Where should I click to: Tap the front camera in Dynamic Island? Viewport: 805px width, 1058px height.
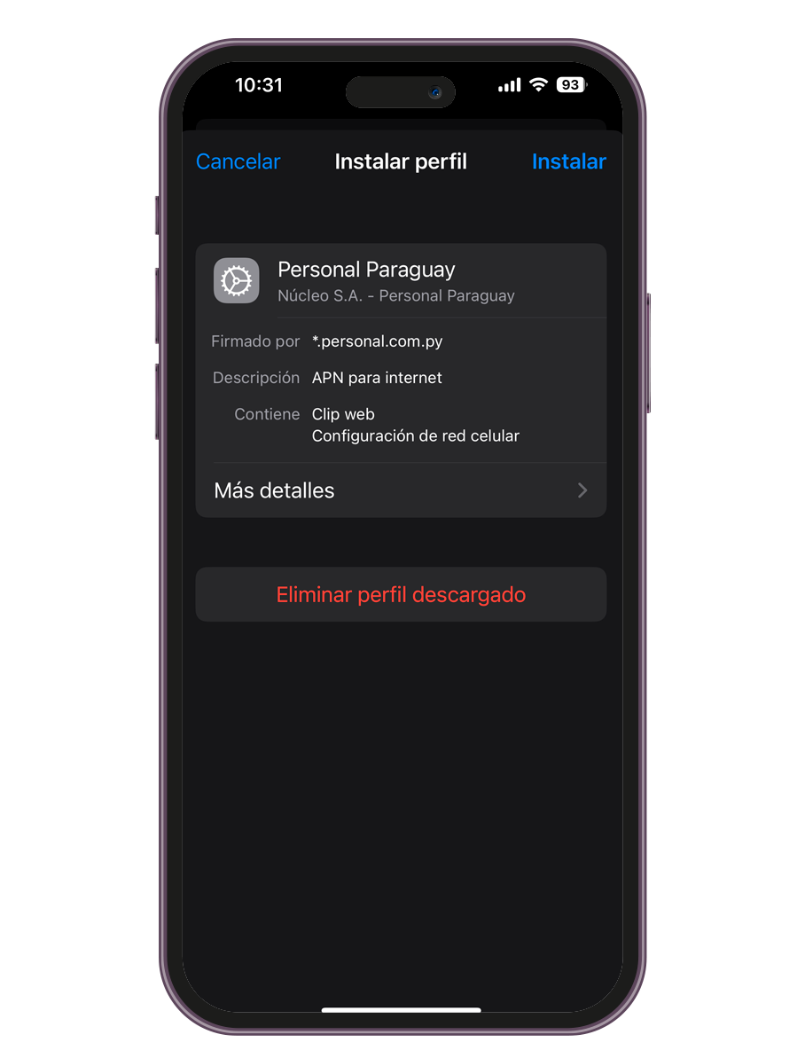coord(435,92)
